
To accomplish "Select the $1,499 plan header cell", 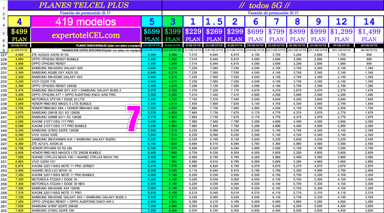I will tap(369, 35).
